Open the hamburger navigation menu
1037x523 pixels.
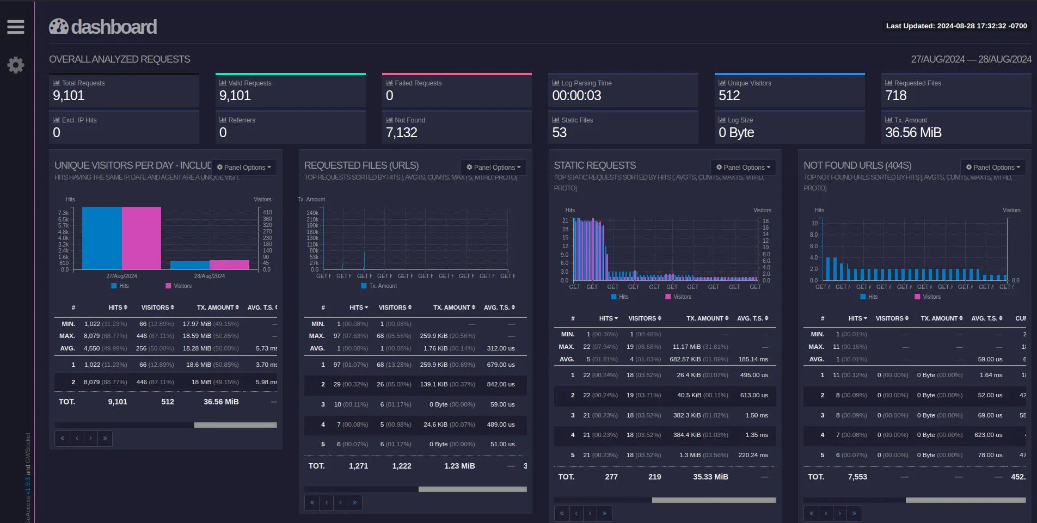16,27
